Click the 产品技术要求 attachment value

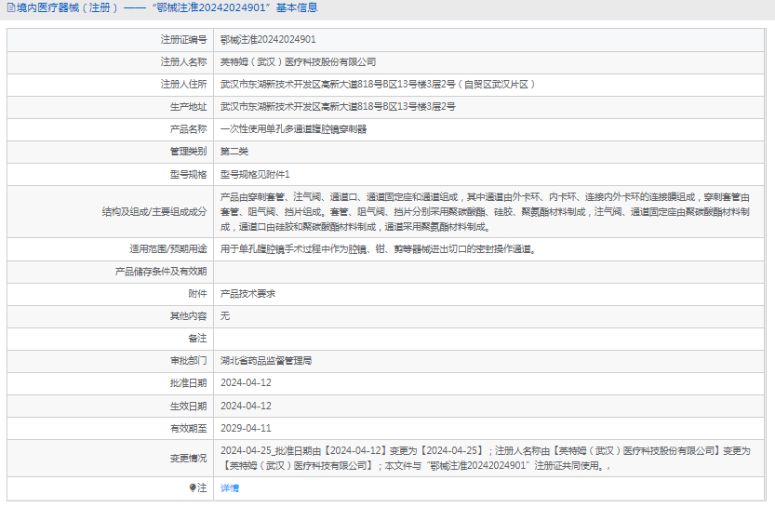pyautogui.click(x=248, y=294)
